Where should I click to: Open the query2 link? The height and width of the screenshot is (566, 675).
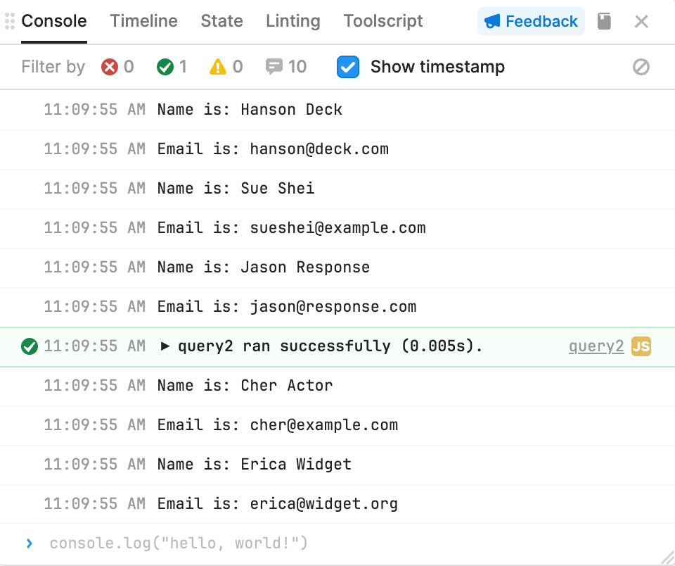pyautogui.click(x=596, y=346)
